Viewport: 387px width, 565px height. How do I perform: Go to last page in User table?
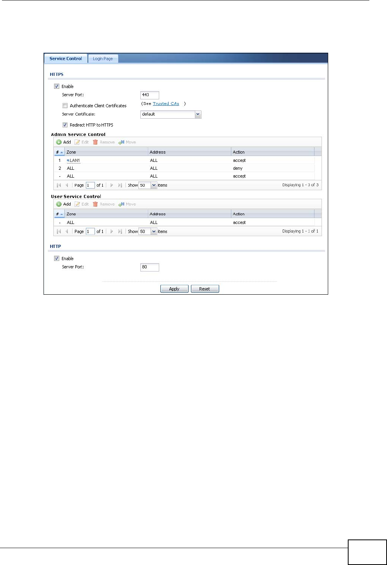pyautogui.click(x=120, y=231)
